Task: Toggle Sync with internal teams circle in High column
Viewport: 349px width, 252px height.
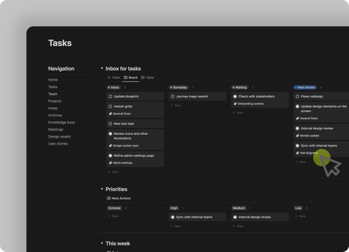Action: [173, 217]
